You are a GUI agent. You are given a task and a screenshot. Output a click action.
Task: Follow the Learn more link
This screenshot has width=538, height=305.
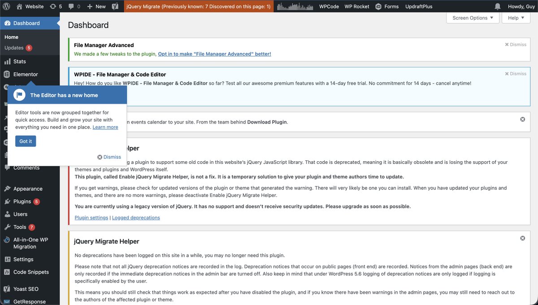105,127
